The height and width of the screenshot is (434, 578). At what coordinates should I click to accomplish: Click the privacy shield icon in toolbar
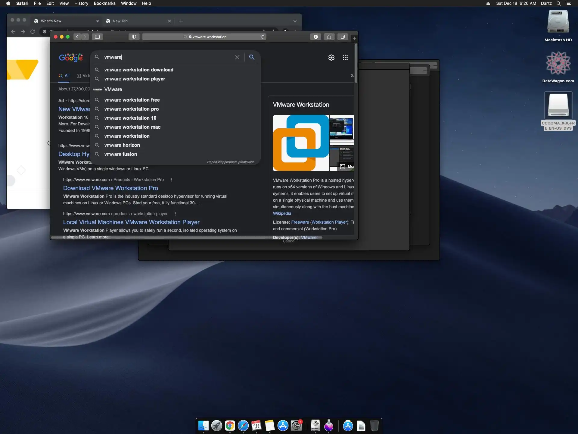tap(134, 37)
